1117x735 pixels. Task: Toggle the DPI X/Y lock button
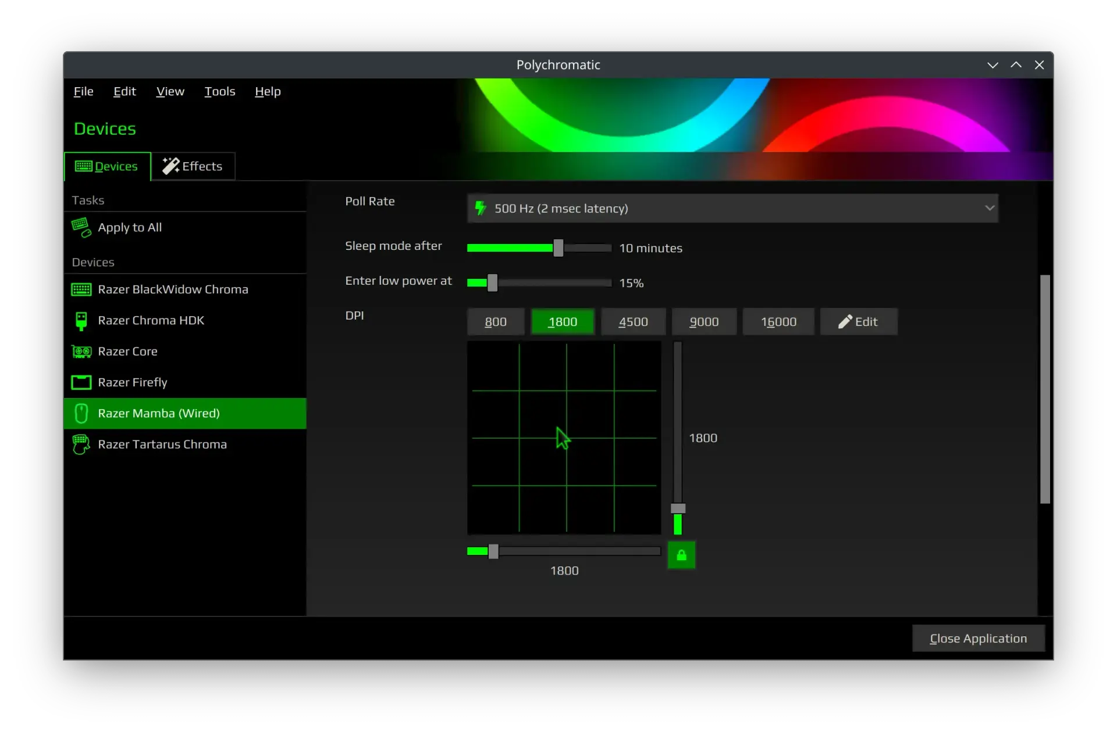681,555
